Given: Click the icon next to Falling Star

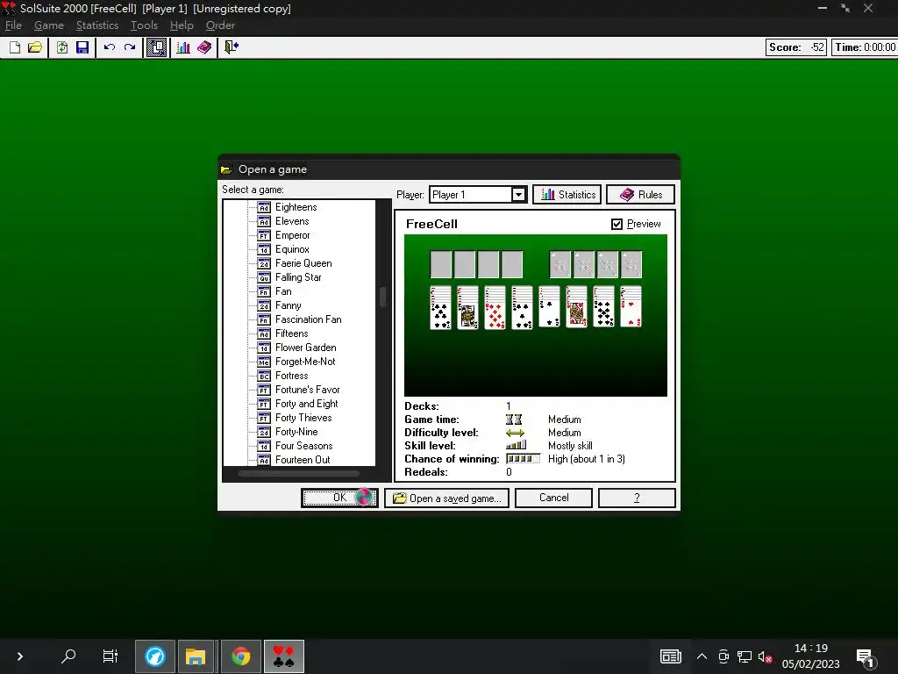Looking at the screenshot, I should [264, 277].
